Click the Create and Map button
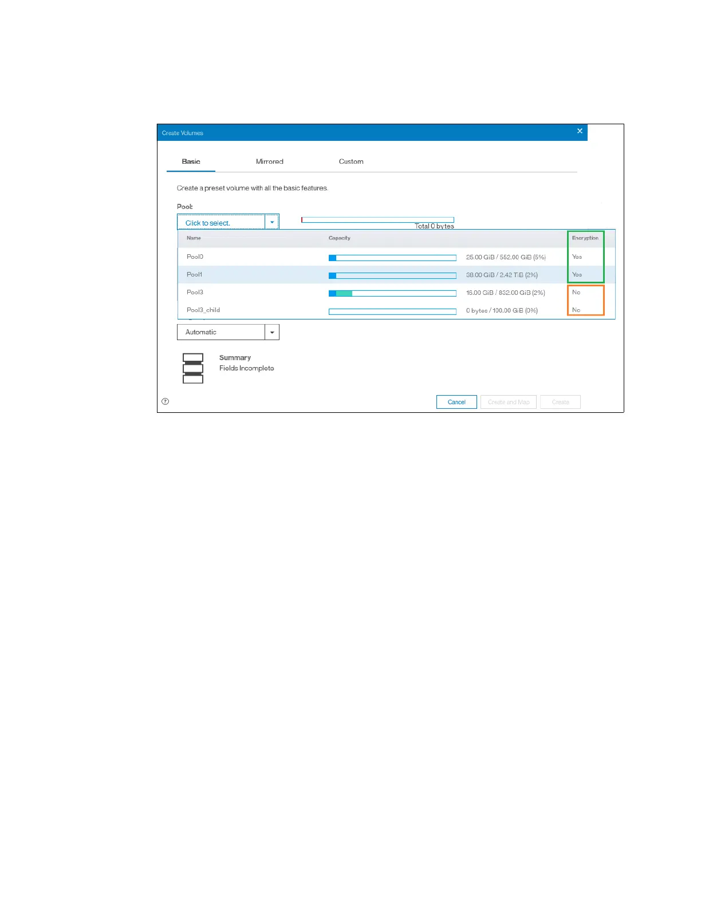Image resolution: width=701 pixels, height=907 pixels. click(509, 402)
